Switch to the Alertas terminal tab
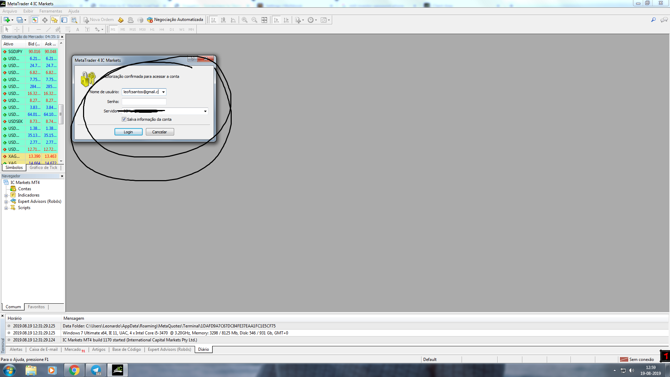The width and height of the screenshot is (670, 377). pos(16,349)
